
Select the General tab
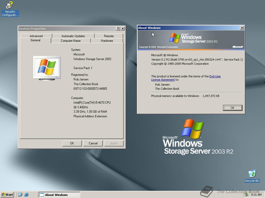click(35, 40)
